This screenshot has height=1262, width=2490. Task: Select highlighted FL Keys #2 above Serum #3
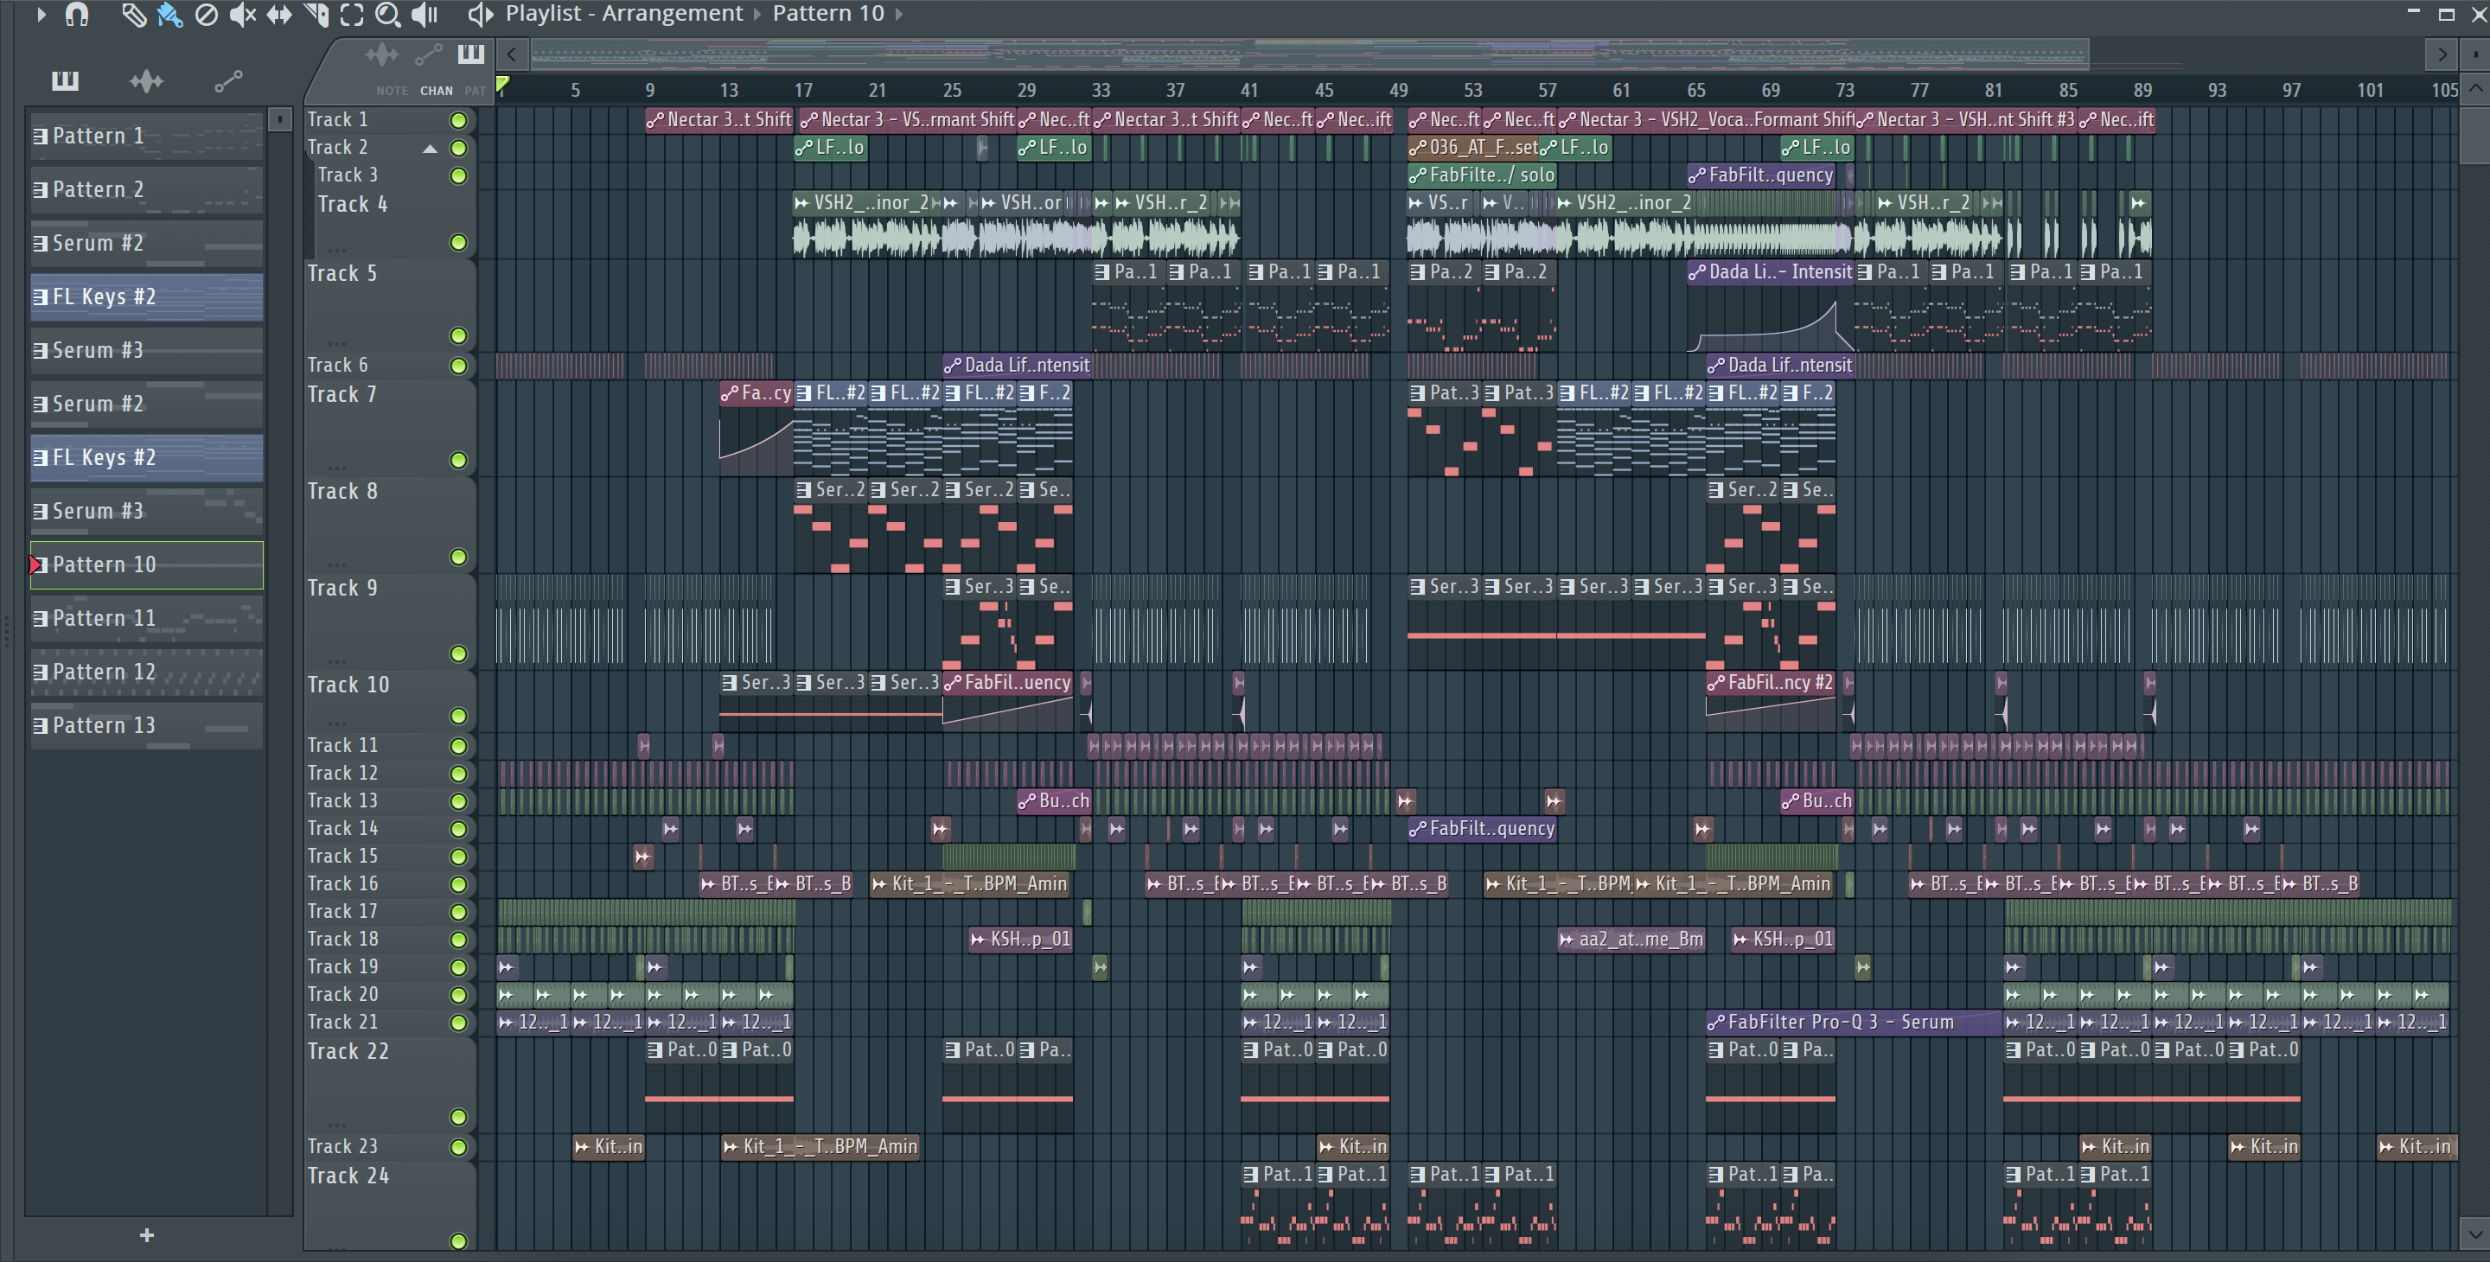[146, 296]
